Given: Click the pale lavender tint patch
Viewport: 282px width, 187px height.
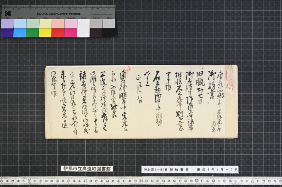Looking at the screenshot, I should (7, 24).
